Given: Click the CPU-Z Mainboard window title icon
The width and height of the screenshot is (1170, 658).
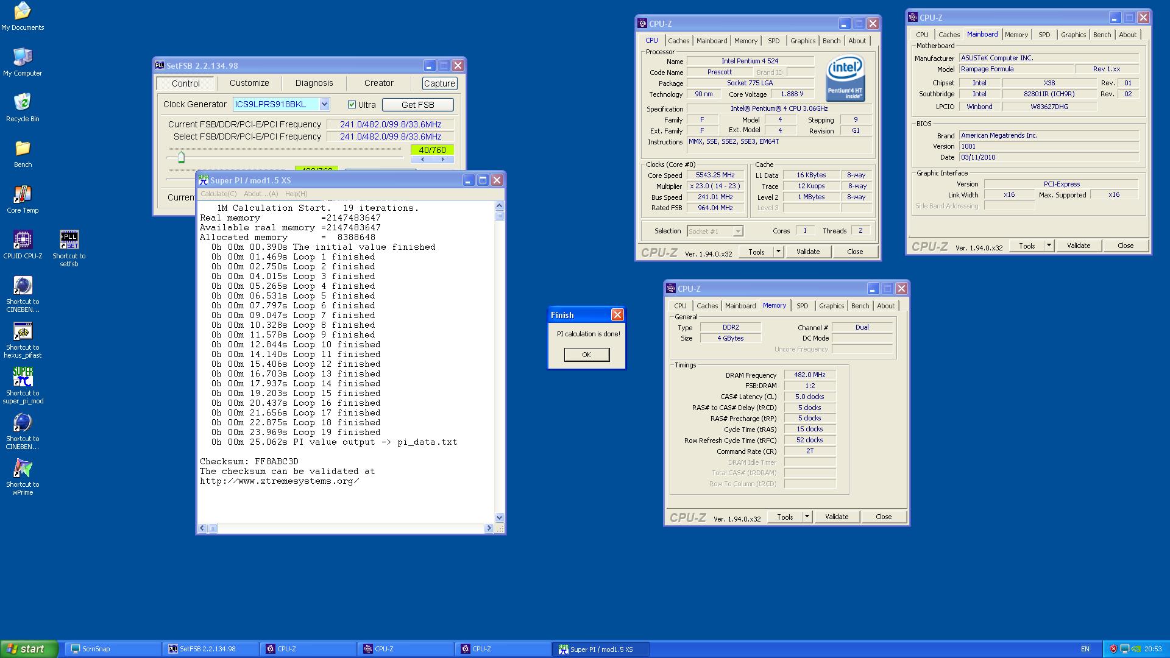Looking at the screenshot, I should (x=913, y=17).
